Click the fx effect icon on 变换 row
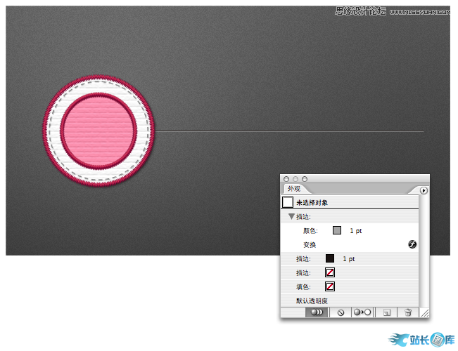458x351 pixels. (x=412, y=244)
